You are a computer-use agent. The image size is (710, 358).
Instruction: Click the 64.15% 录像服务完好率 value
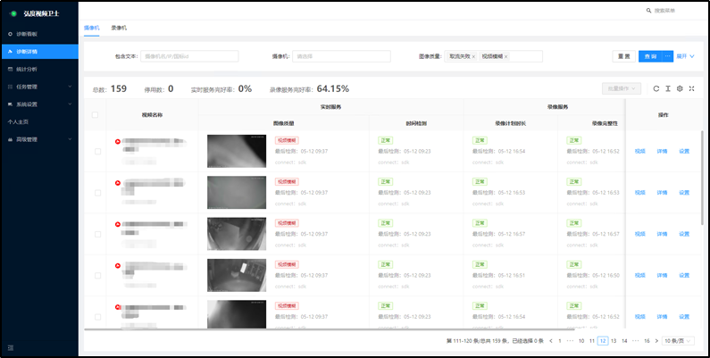tap(333, 88)
